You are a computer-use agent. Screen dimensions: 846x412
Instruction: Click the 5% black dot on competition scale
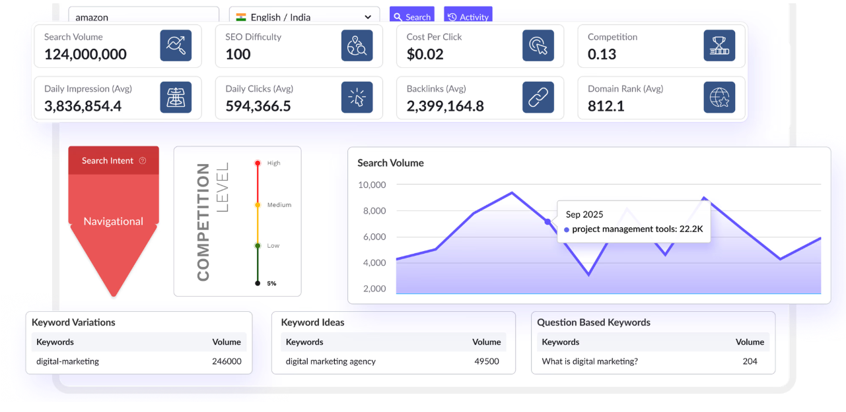coord(258,283)
